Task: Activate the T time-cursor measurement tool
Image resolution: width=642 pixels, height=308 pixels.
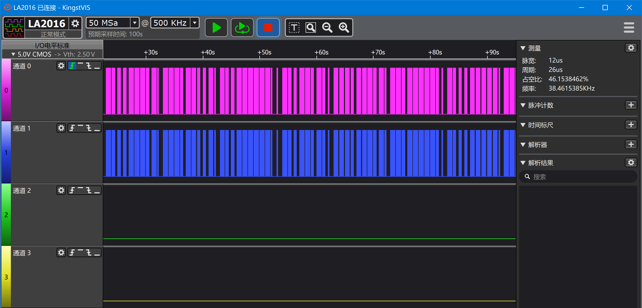Action: pos(294,28)
